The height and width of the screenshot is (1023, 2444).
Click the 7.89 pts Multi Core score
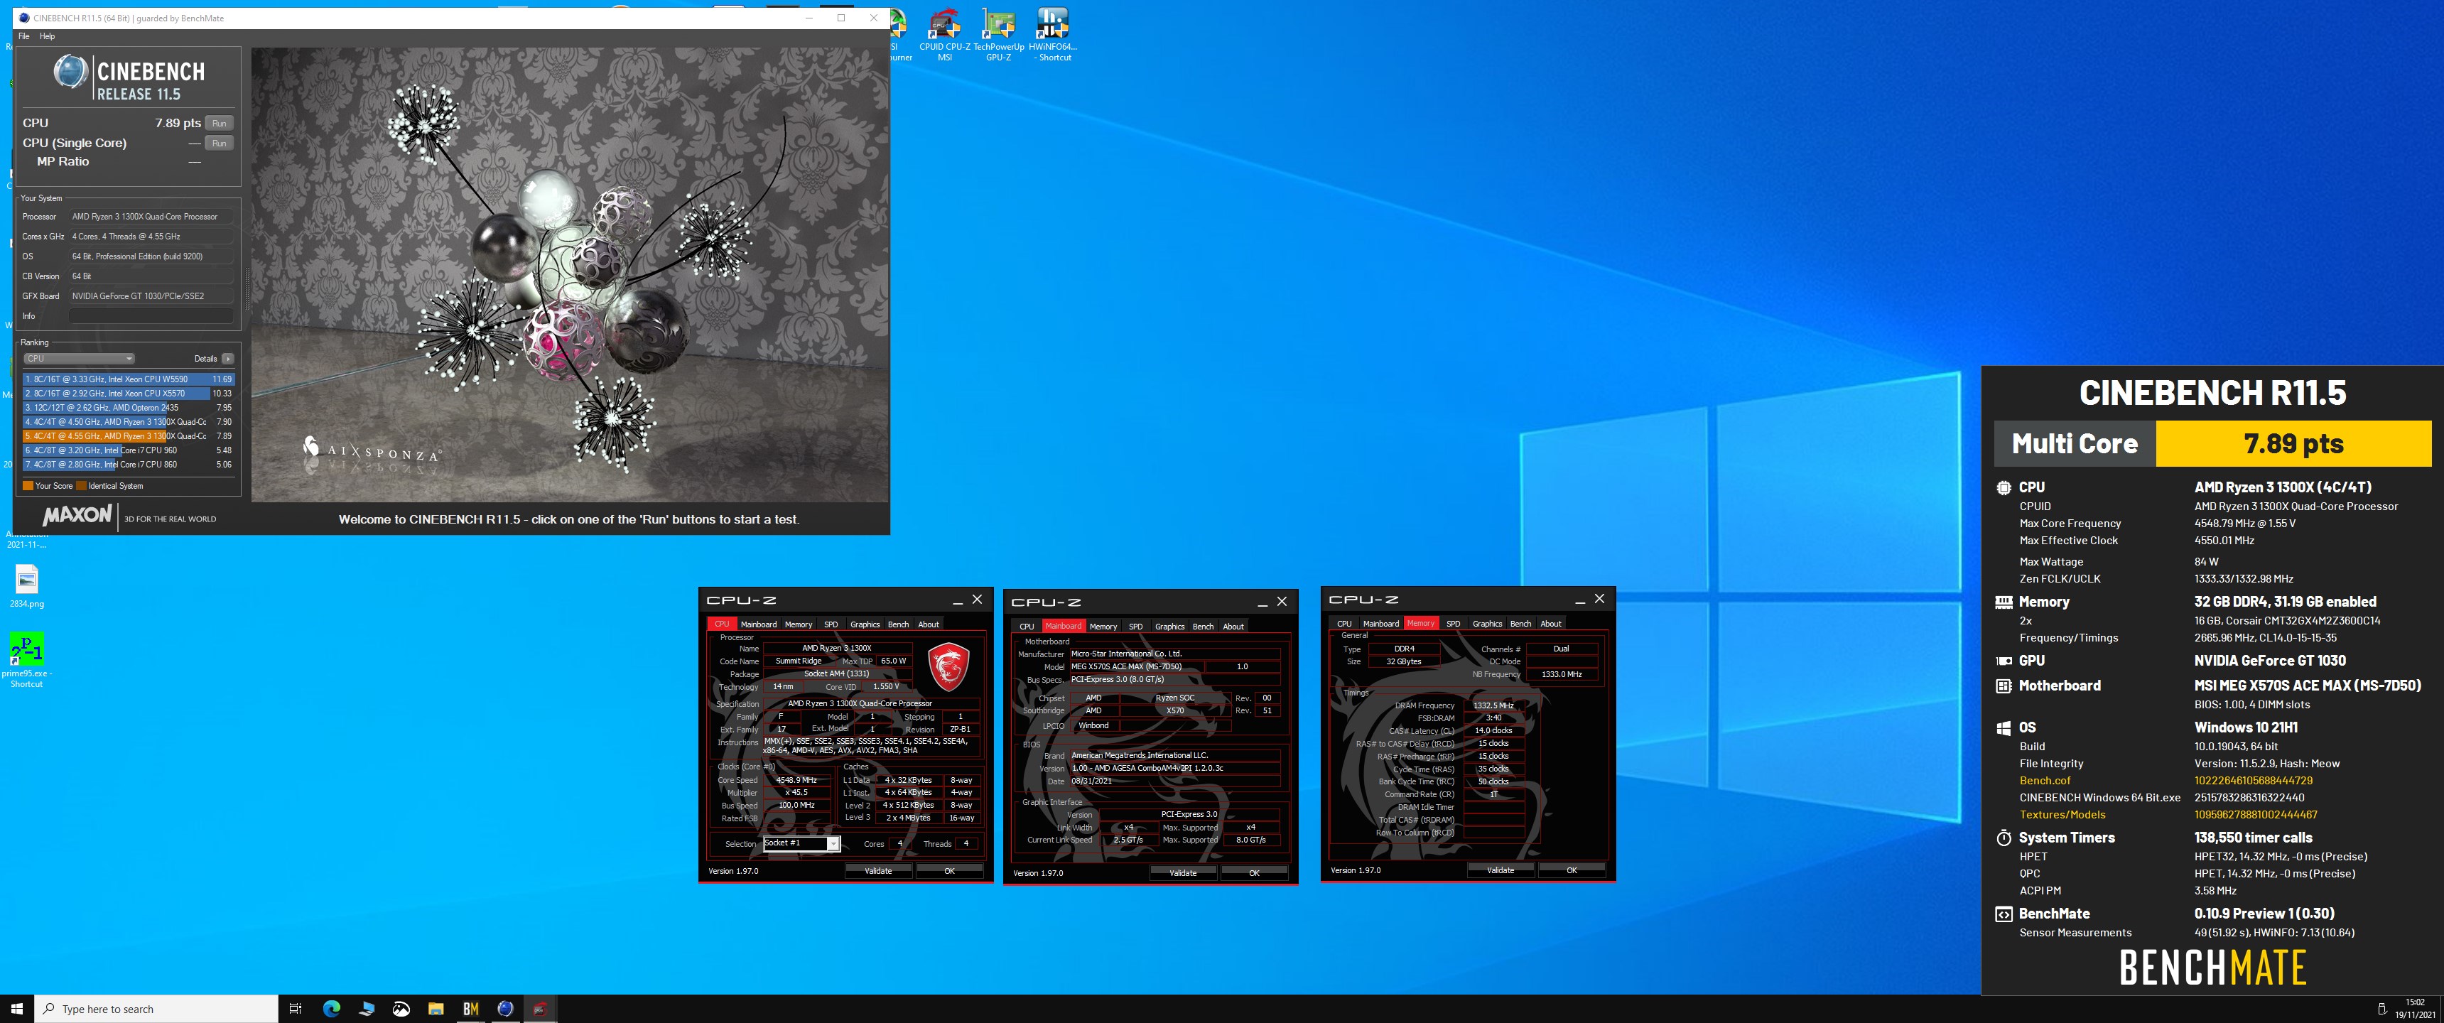(2293, 444)
